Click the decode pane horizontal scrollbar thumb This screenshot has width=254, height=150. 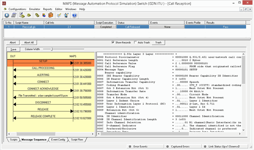[145, 134]
